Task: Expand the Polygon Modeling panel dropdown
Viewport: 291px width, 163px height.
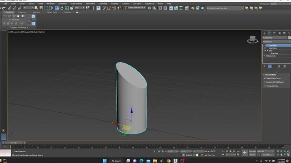Action: (x=19, y=27)
